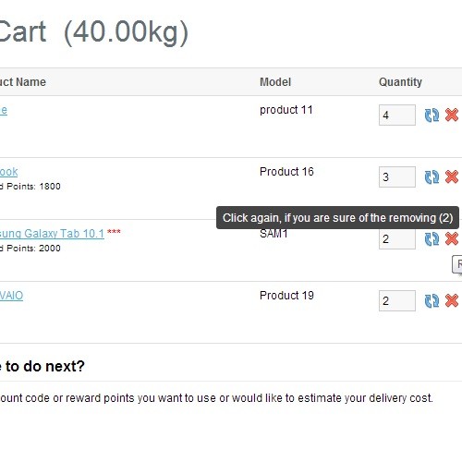Viewport: 462px width, 462px height.
Task: Edit quantity field in SAM1 row
Action: [397, 239]
